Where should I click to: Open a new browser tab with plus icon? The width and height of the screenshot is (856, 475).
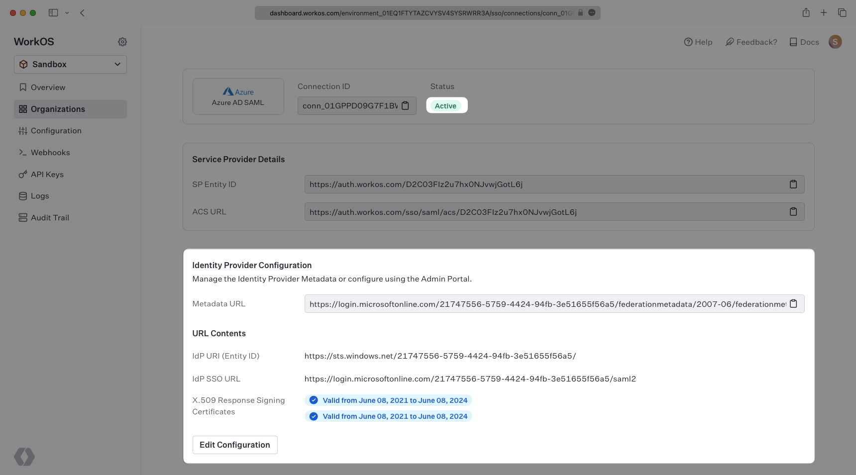824,13
